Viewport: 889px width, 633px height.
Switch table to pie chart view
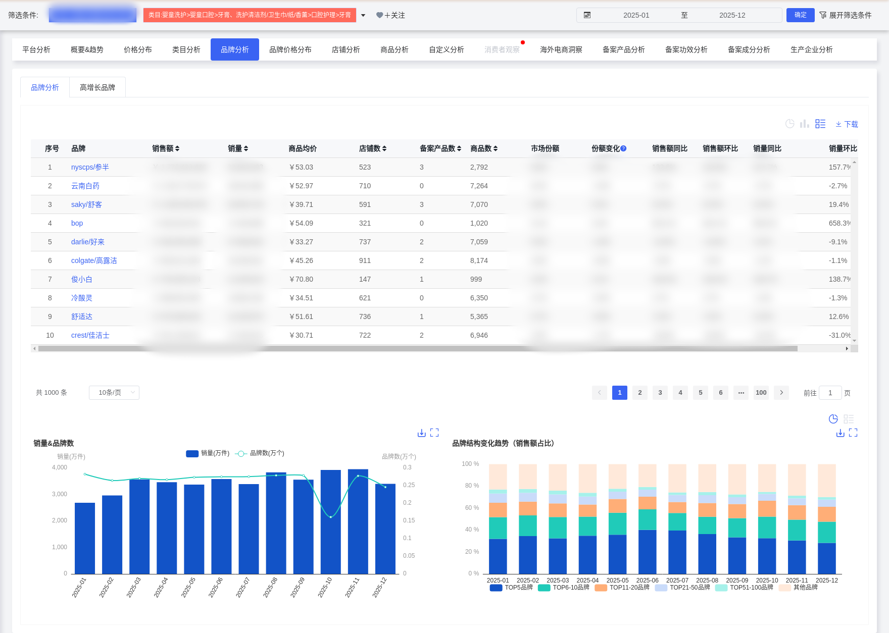(x=790, y=124)
